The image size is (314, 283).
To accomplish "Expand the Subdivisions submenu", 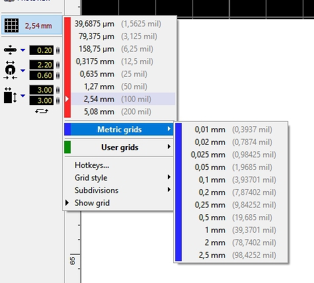I will [119, 190].
